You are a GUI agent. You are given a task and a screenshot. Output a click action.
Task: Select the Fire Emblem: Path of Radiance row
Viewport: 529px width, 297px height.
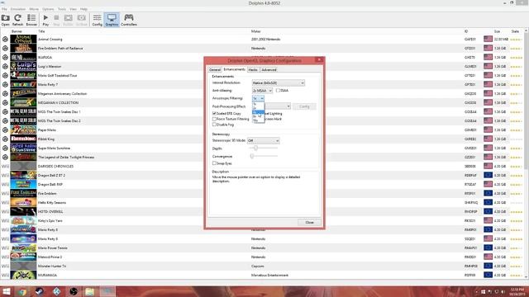coord(263,48)
